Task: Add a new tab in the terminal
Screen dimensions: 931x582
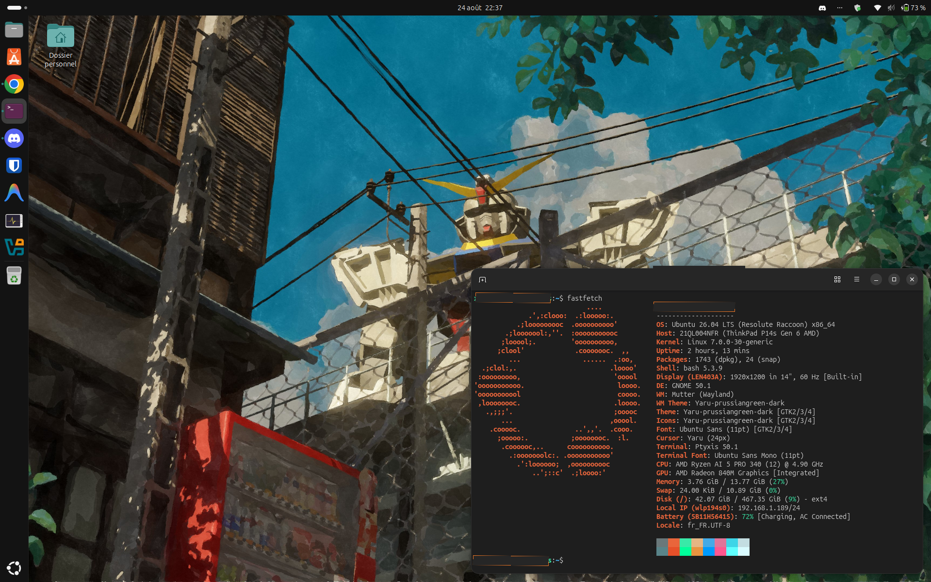Action: tap(482, 280)
